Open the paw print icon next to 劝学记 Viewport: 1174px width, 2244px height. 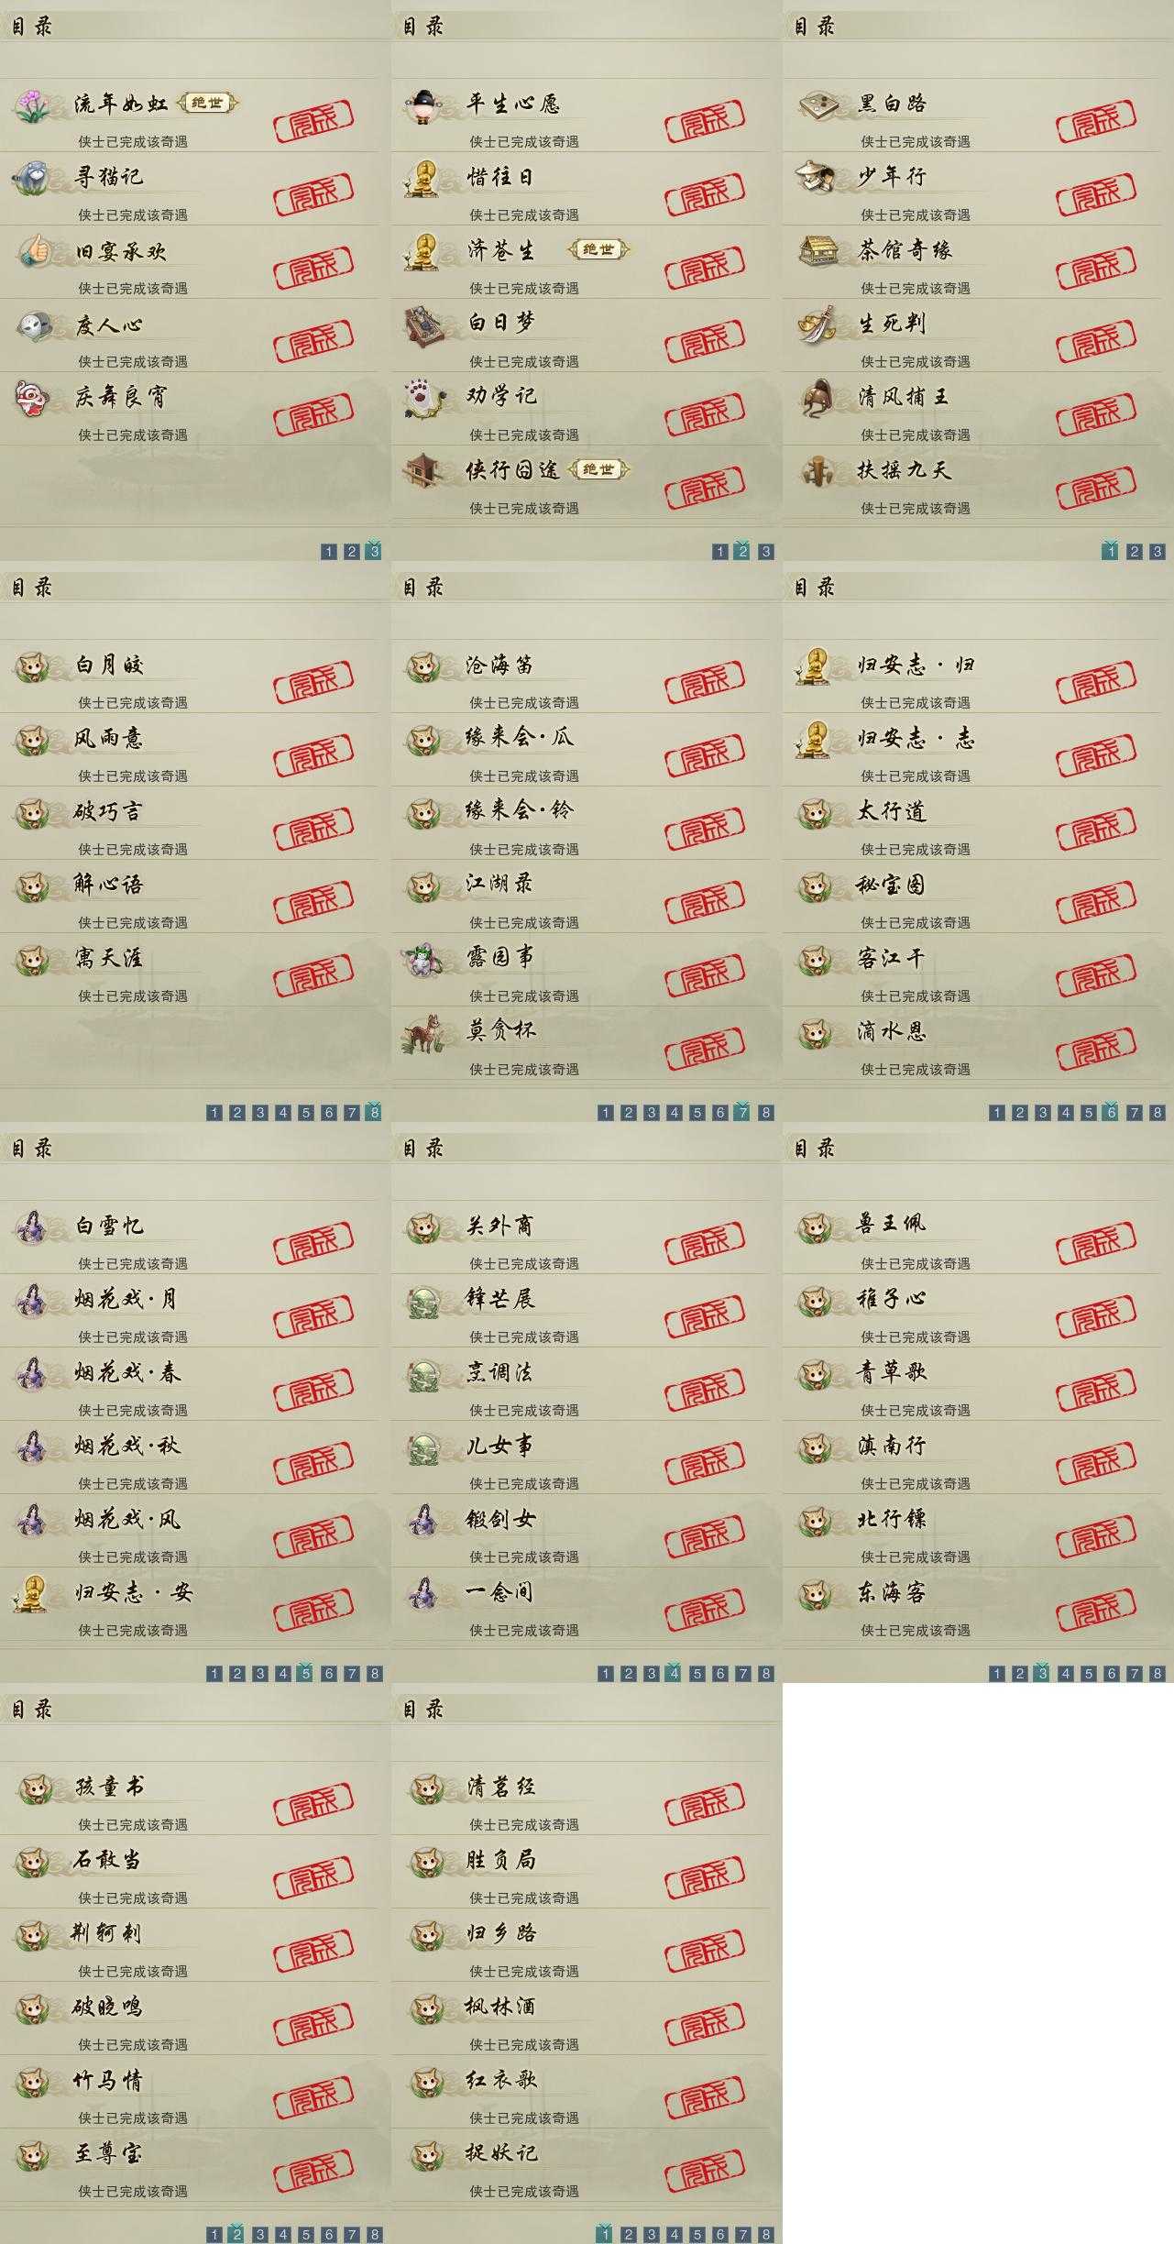point(424,397)
